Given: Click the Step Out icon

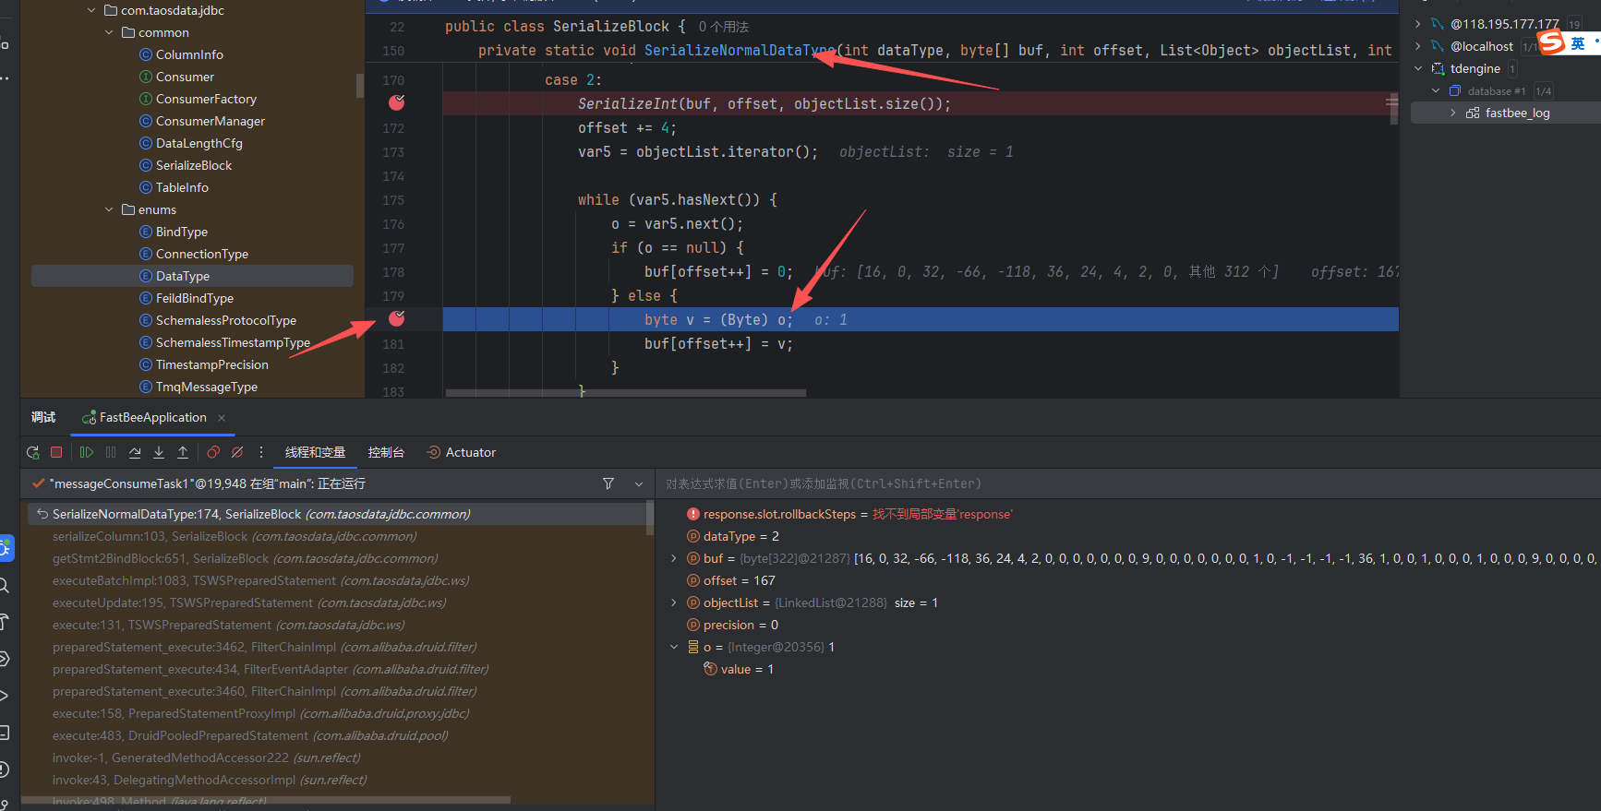Looking at the screenshot, I should point(183,452).
